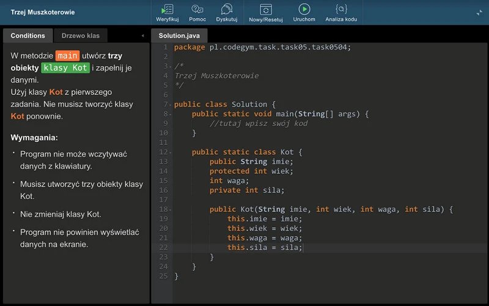Fold the comment block at line 3
This screenshot has height=306, width=489.
click(x=171, y=66)
